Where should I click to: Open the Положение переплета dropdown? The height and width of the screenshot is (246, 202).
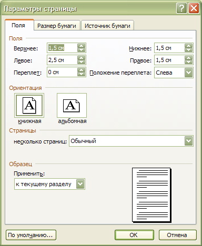point(174,73)
